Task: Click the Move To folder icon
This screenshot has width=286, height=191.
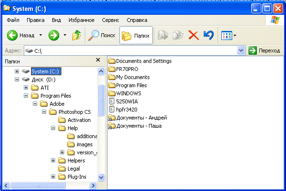Action: pyautogui.click(x=163, y=35)
